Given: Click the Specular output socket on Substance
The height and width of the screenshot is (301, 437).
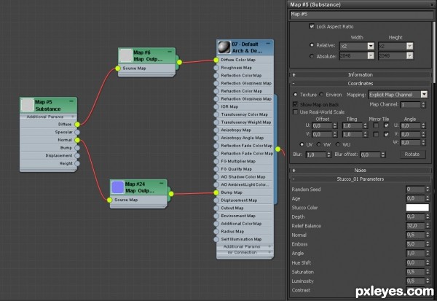Looking at the screenshot, I should [77, 132].
